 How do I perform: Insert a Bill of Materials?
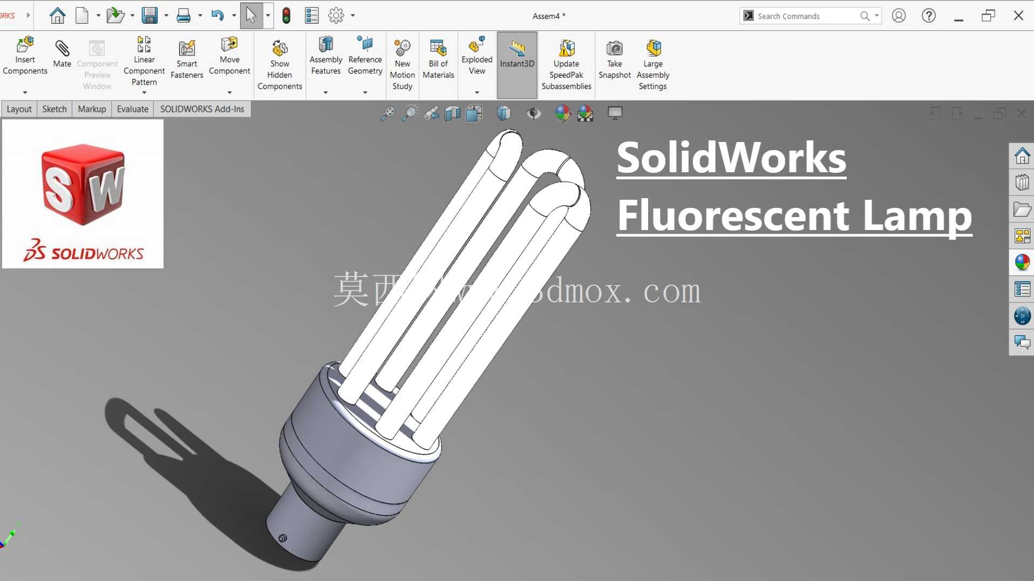(438, 60)
